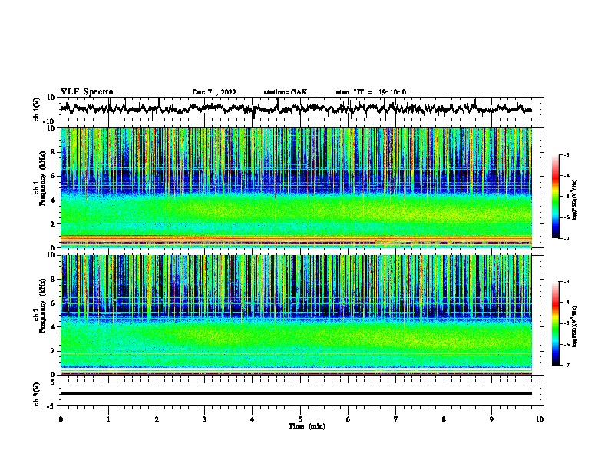Click the "Time (min)" x-axis label

pos(307,426)
